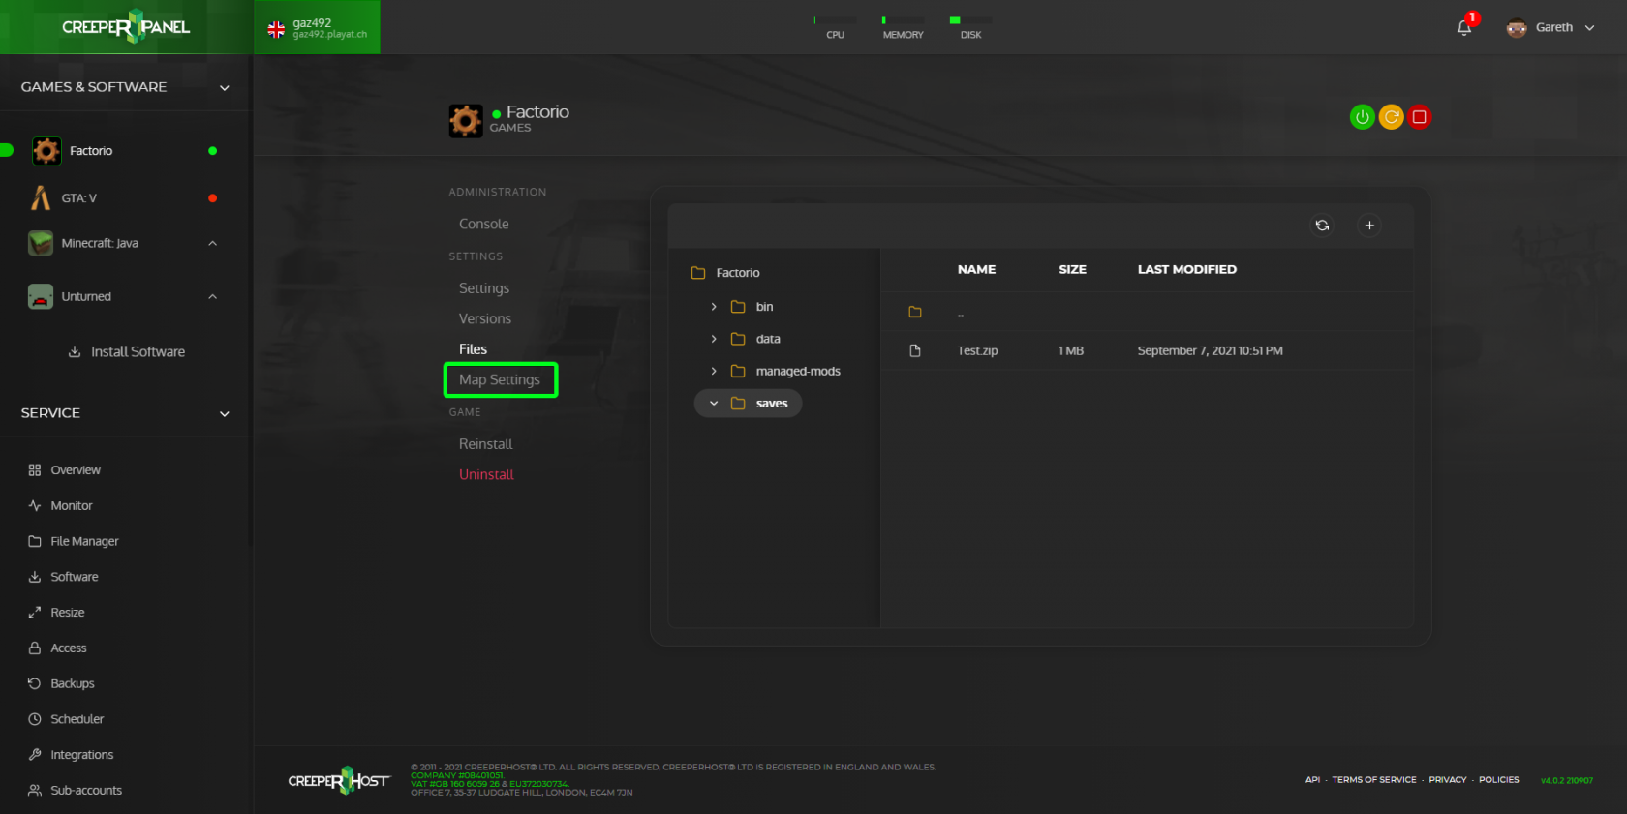Click the CreeperHost footer logo
1627x814 pixels.
339,780
